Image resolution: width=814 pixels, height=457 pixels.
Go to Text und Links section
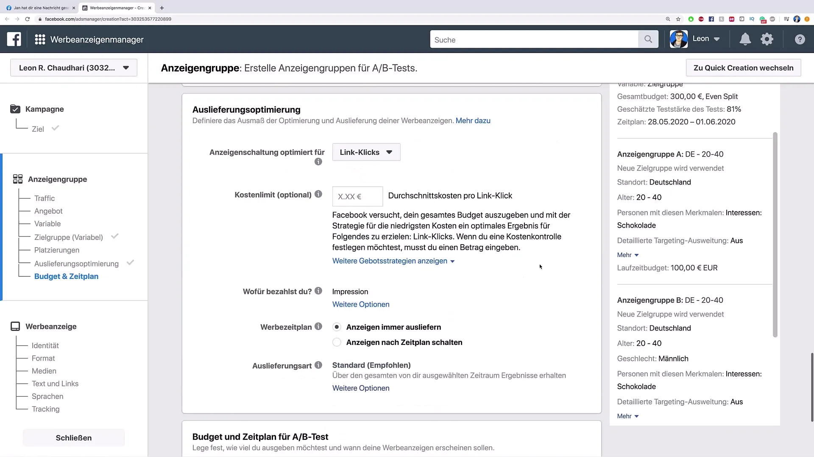(x=55, y=383)
